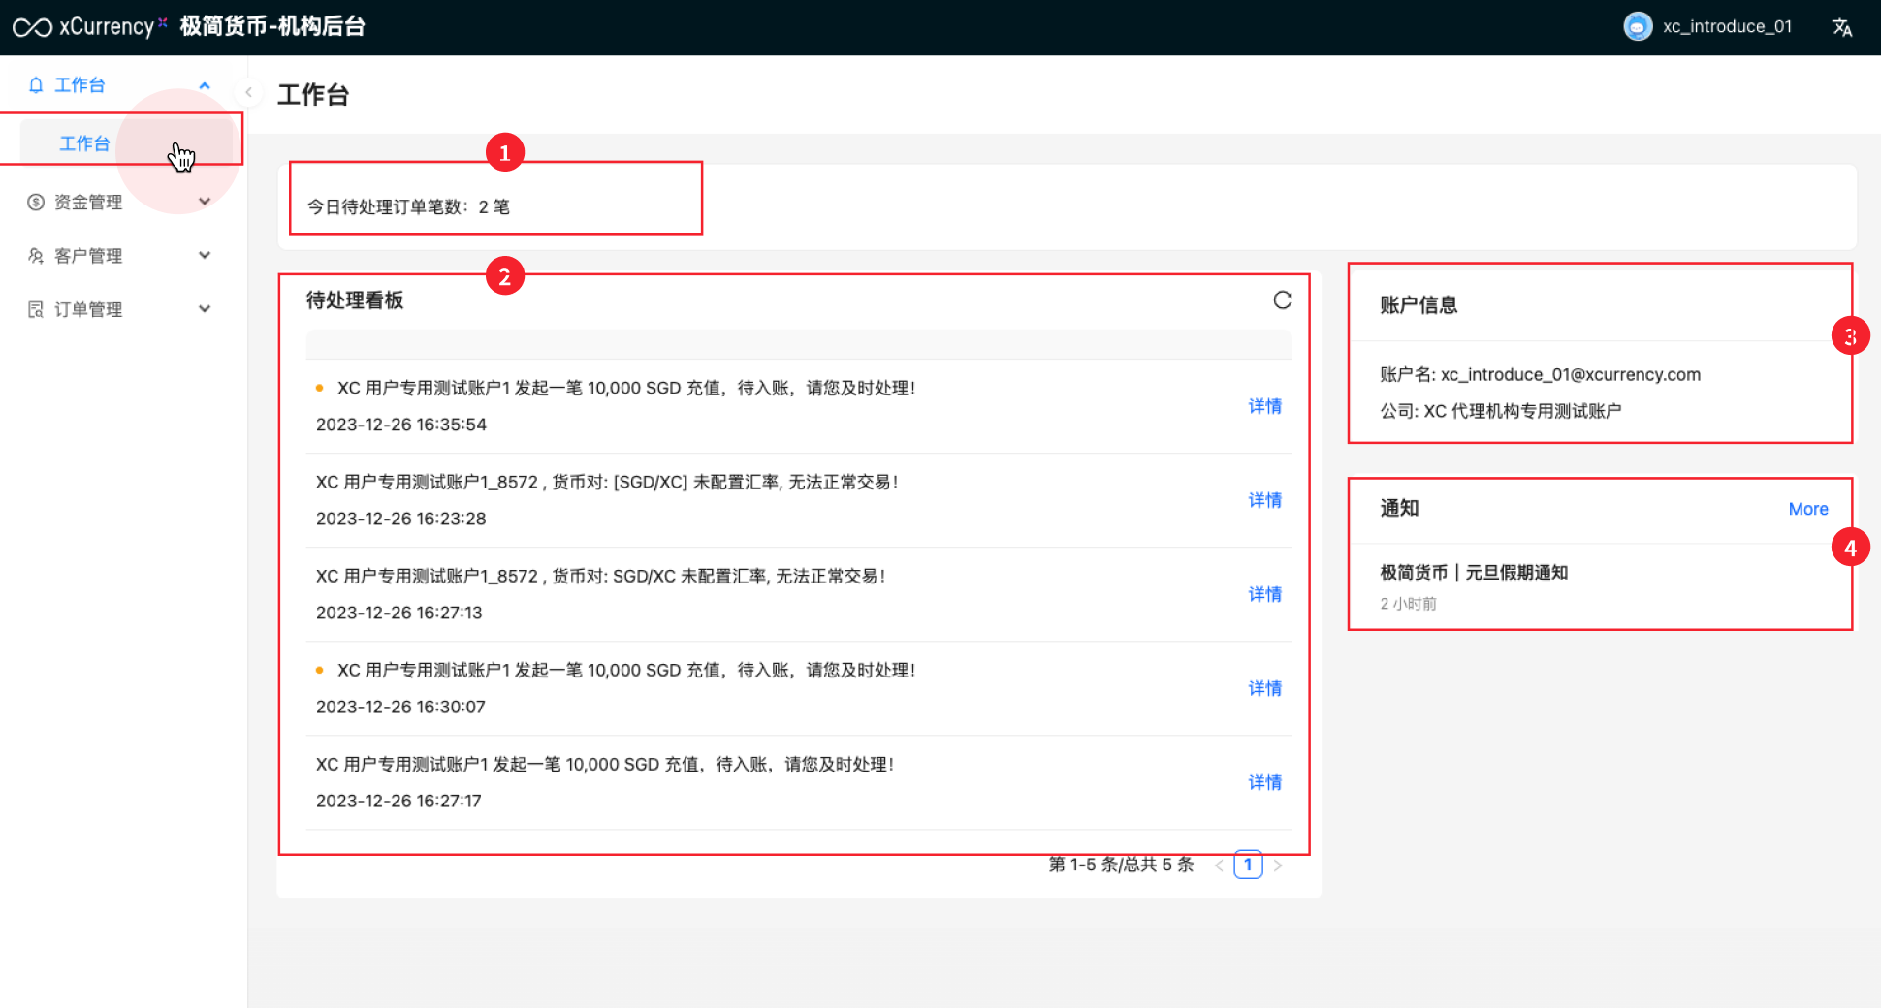1881x1008 pixels.
Task: Open the xc_introduce_01 account menu
Action: 1726,27
